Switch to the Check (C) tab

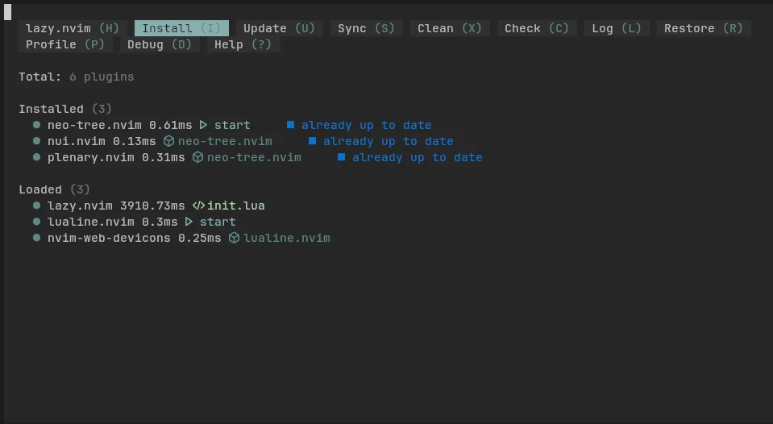[536, 28]
